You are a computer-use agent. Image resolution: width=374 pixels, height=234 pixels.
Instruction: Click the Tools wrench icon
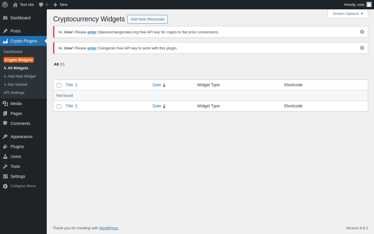tap(5, 166)
